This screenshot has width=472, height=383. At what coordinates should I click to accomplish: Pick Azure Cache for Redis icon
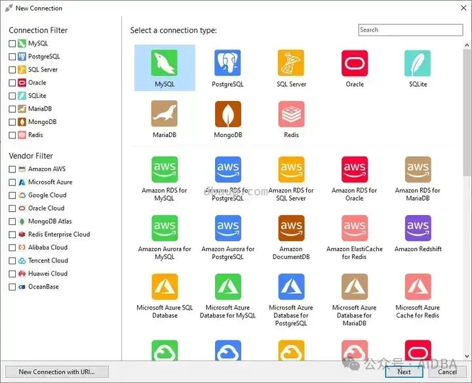418,287
